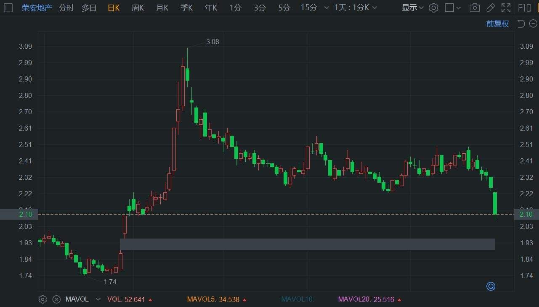Click the 前复权 price adjustment link
This screenshot has height=307, width=539.
click(x=498, y=24)
